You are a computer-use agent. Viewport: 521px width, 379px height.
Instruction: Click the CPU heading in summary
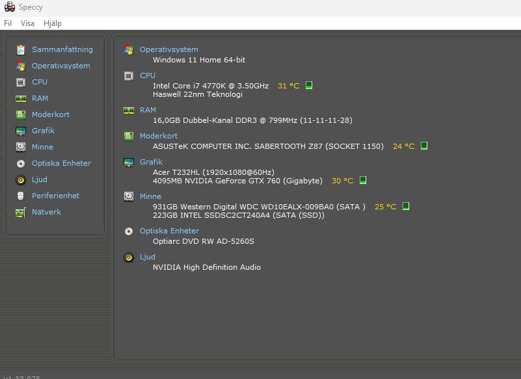[148, 75]
